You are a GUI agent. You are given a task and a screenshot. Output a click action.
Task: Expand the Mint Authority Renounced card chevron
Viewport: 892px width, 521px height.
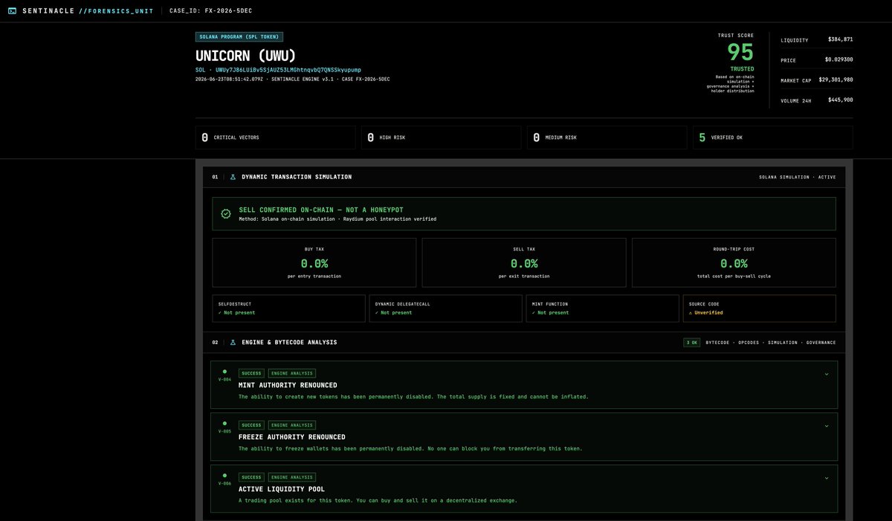pos(827,374)
